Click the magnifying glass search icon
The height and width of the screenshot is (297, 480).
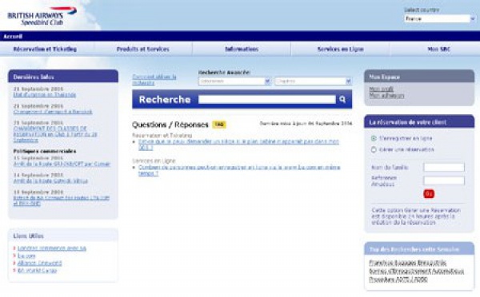point(342,99)
